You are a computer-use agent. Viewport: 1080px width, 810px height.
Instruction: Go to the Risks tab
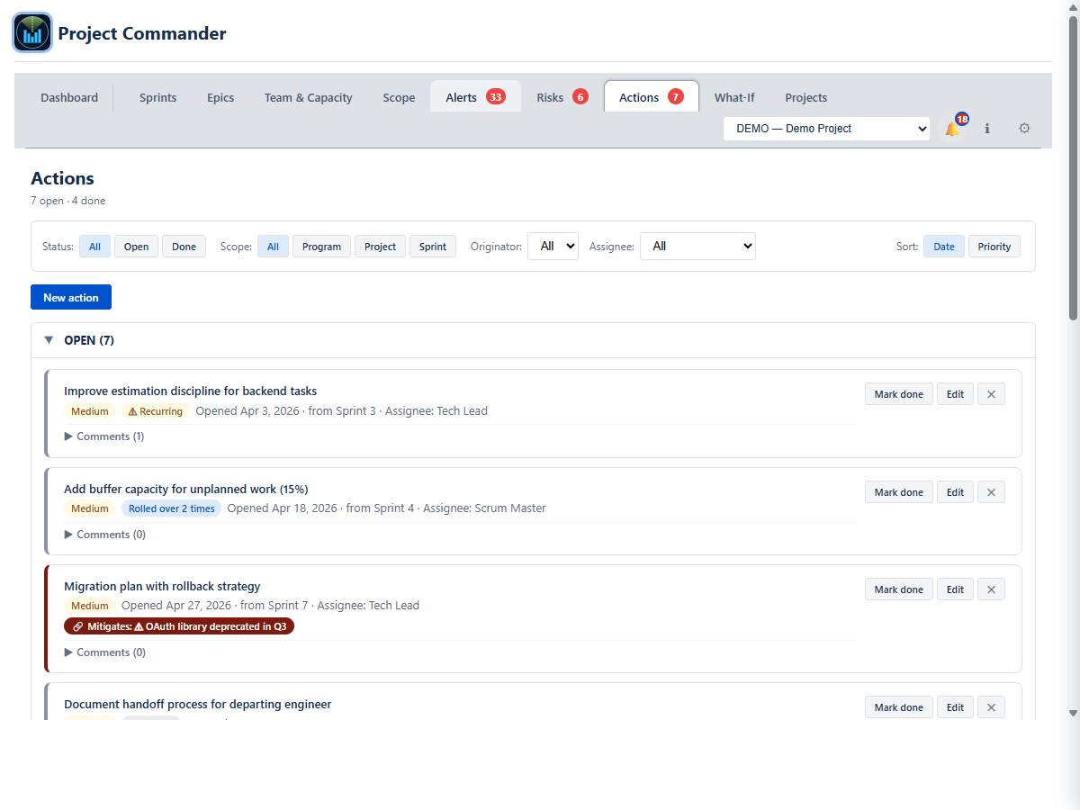[562, 97]
